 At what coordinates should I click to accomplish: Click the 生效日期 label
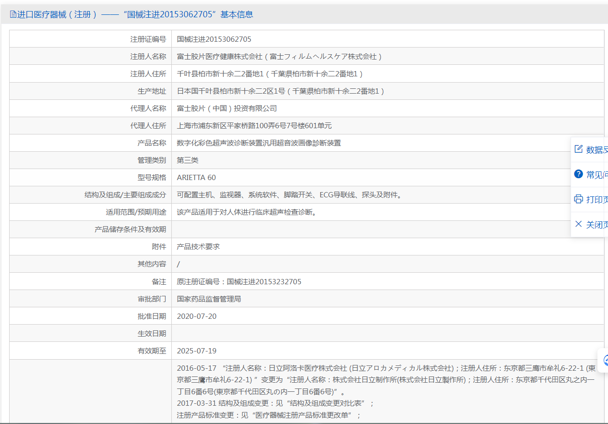pos(152,333)
